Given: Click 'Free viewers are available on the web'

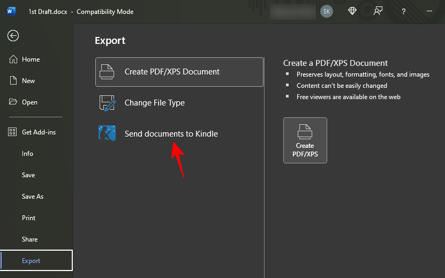Looking at the screenshot, I should [349, 97].
